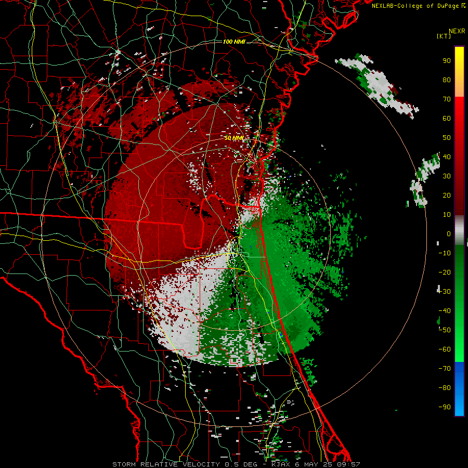Click the 100 NMI range ring label

coord(234,42)
